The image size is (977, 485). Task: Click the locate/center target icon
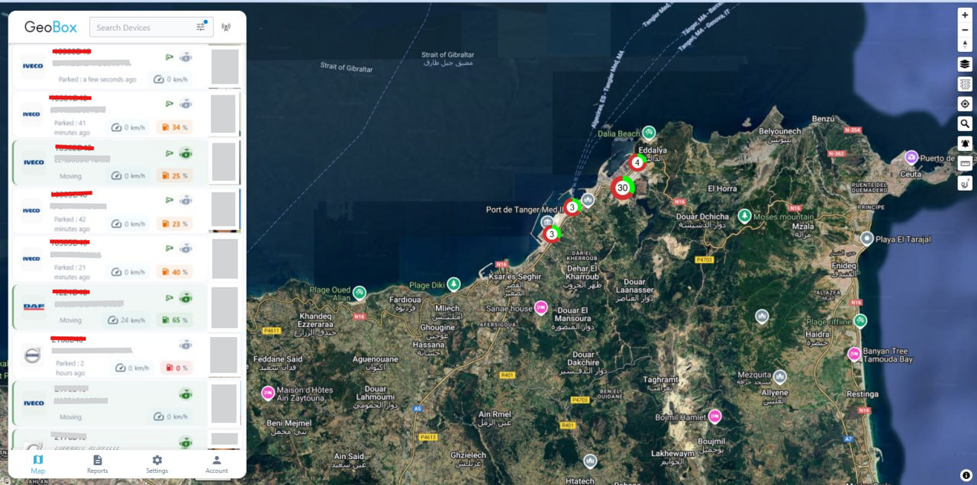965,104
